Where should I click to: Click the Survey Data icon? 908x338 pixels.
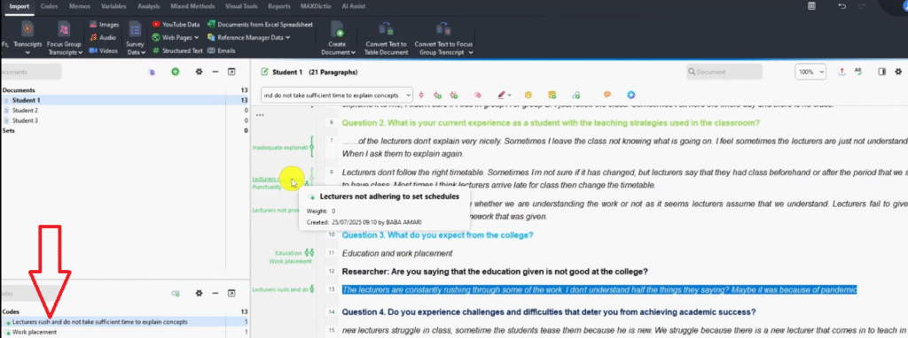point(135,29)
